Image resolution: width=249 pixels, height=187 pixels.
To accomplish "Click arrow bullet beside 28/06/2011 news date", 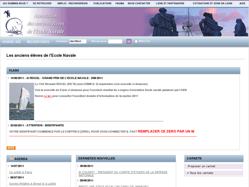I will (78, 180).
